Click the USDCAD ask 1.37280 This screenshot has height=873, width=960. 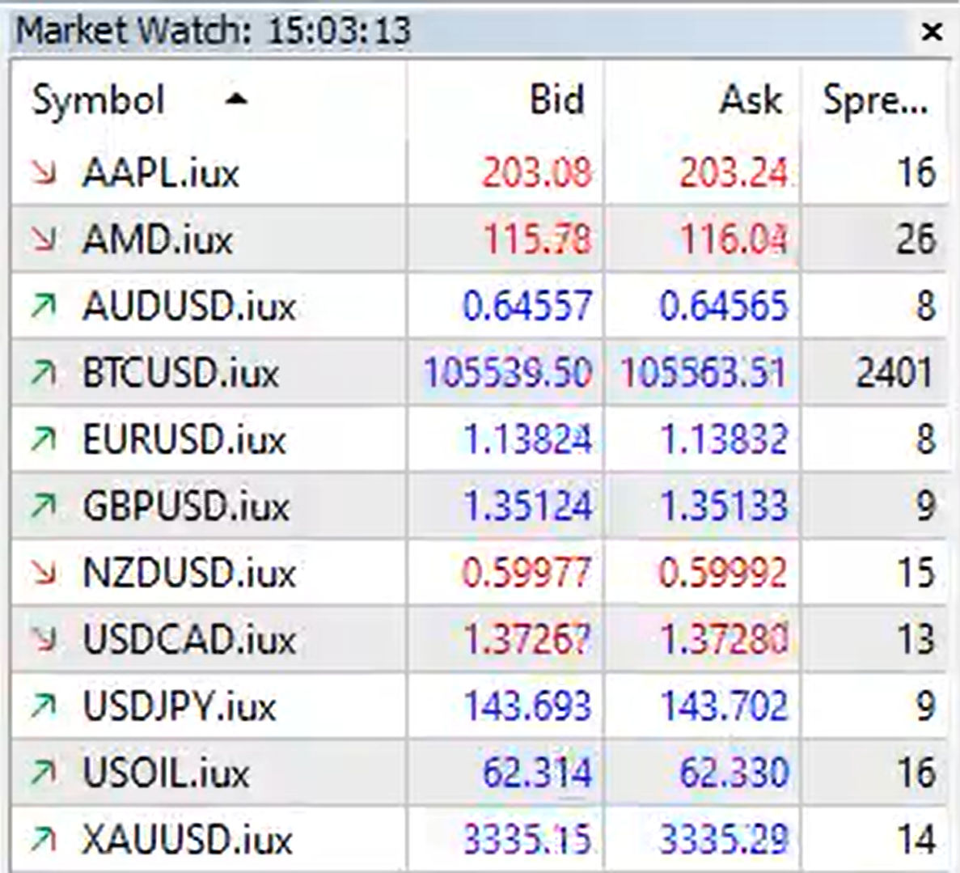pyautogui.click(x=725, y=640)
